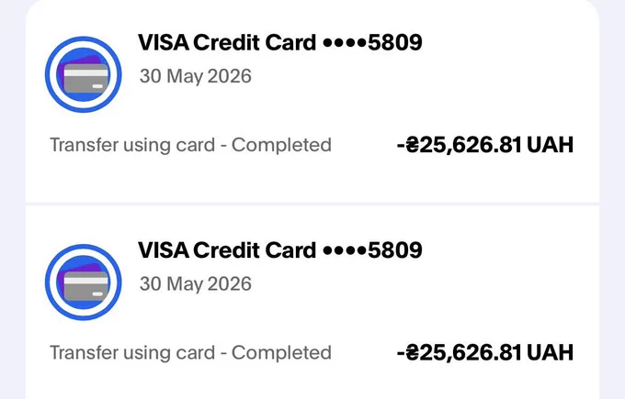Click the word Completed on the upper transaction
The width and height of the screenshot is (625, 399).
pos(281,145)
